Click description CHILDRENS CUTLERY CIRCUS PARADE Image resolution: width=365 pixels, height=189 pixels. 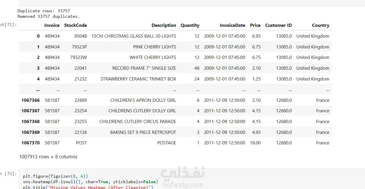[138, 122]
